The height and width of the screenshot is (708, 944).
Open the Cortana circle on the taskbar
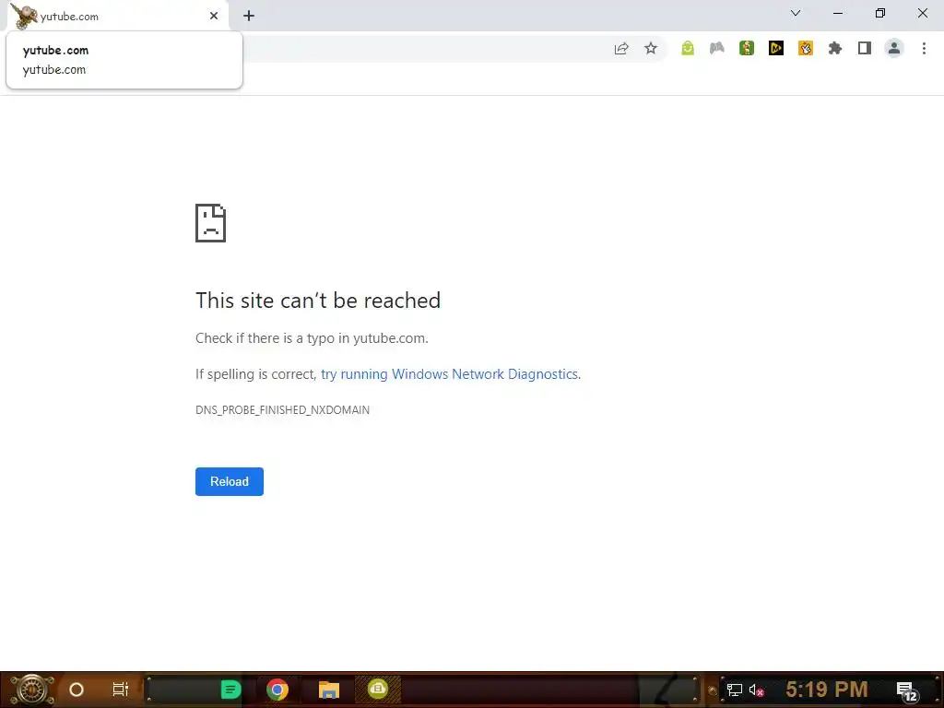77,690
